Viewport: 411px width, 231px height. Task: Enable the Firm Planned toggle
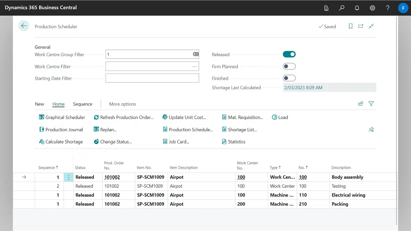tap(289, 66)
